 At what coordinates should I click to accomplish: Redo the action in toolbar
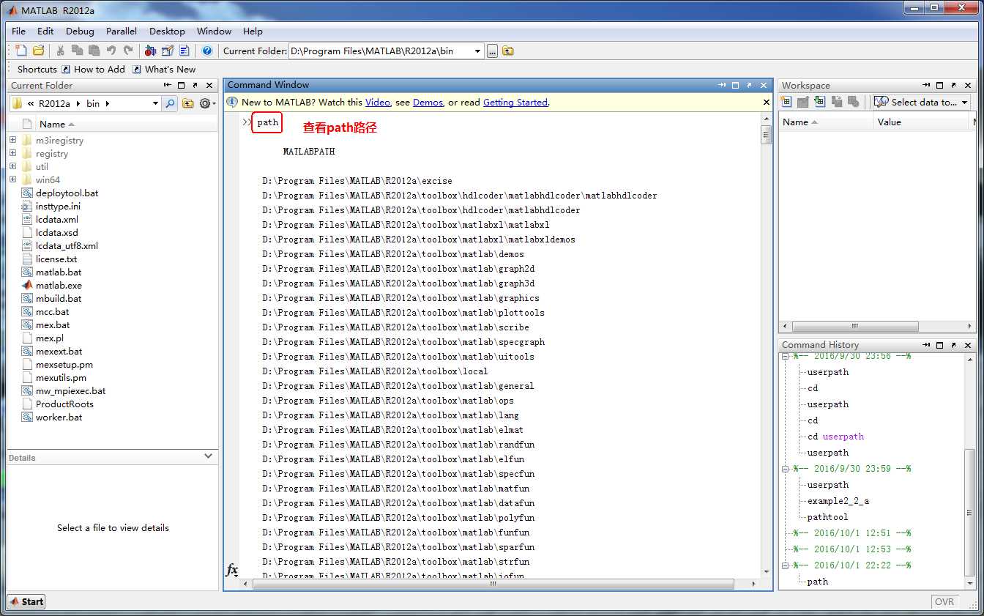[x=128, y=51]
